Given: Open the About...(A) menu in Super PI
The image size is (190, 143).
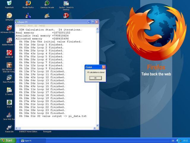Looking at the screenshot, I should click(x=32, y=26).
